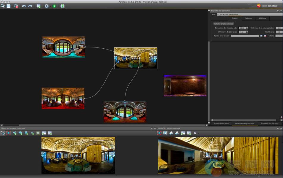Image resolution: width=283 pixels, height=178 pixels.
Task: Browse for nadir patch image icon
Action: [x=261, y=36]
